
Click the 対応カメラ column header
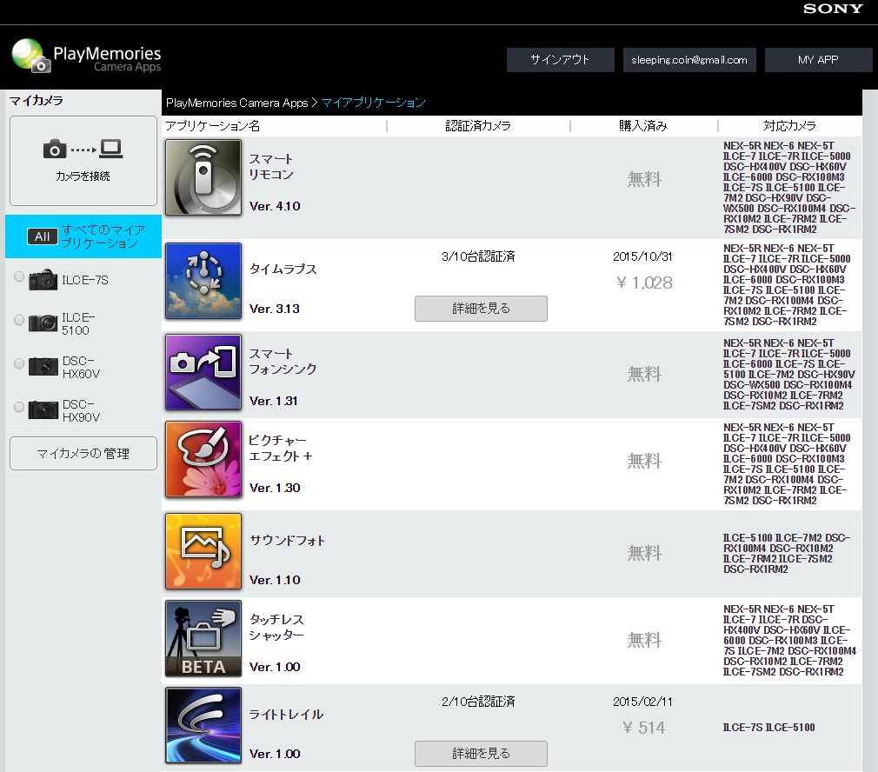[789, 126]
